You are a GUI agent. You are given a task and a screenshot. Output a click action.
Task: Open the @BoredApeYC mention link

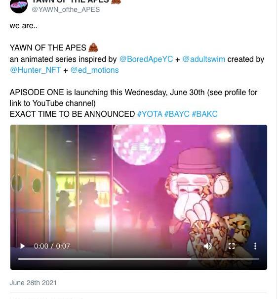pos(146,59)
